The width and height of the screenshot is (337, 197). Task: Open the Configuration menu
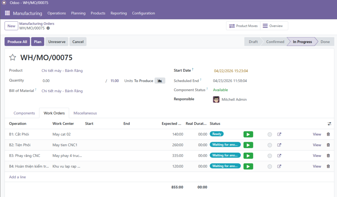tap(143, 13)
